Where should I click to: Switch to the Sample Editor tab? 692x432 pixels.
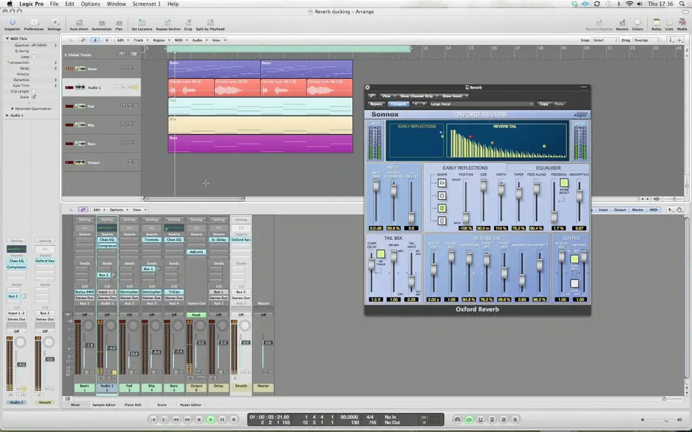pos(104,404)
